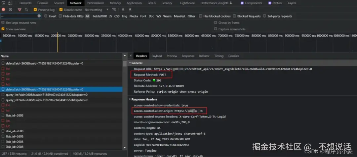The image size is (357, 157).
Task: Open the Initiator tab
Action: click(204, 56)
